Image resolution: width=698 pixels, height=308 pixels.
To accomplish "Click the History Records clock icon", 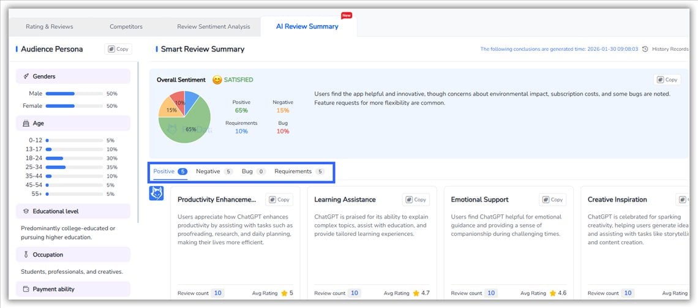I will [x=645, y=49].
